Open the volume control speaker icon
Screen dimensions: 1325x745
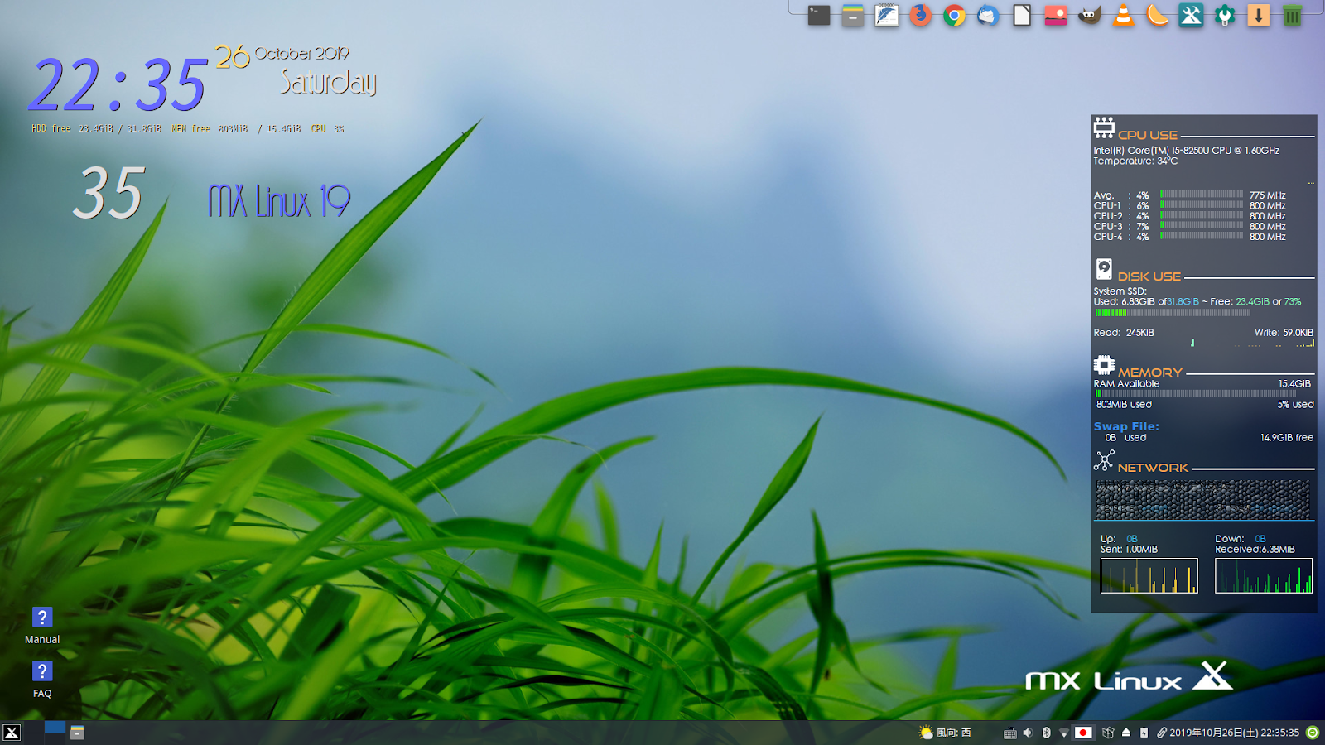1028,733
